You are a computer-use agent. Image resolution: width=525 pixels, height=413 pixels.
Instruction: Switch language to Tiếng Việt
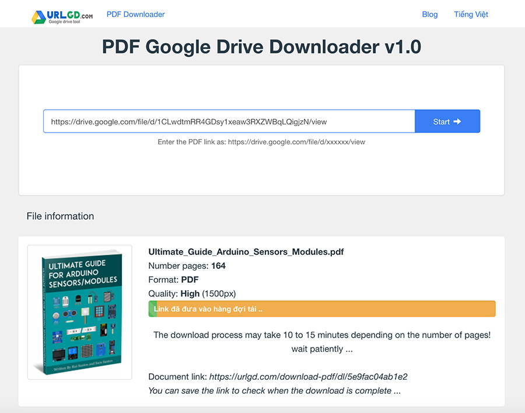471,15
